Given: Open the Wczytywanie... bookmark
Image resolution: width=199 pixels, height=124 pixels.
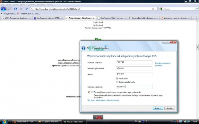Looking at the screenshot, I should coord(8,14).
